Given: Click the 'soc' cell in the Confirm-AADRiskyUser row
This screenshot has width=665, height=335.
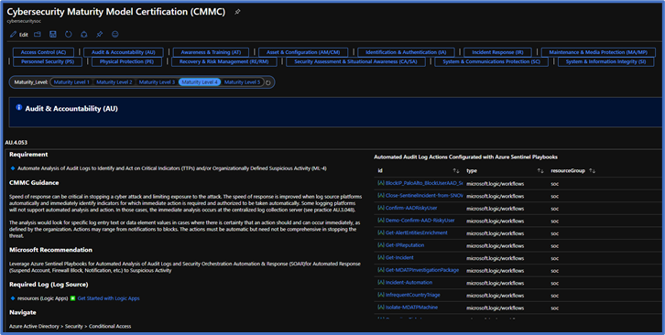Looking at the screenshot, I should point(555,209).
